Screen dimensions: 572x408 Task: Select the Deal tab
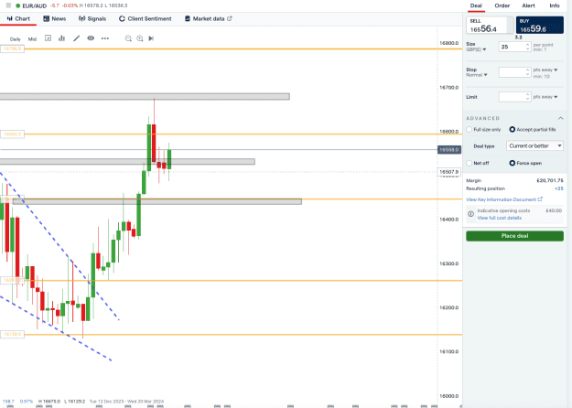476,5
